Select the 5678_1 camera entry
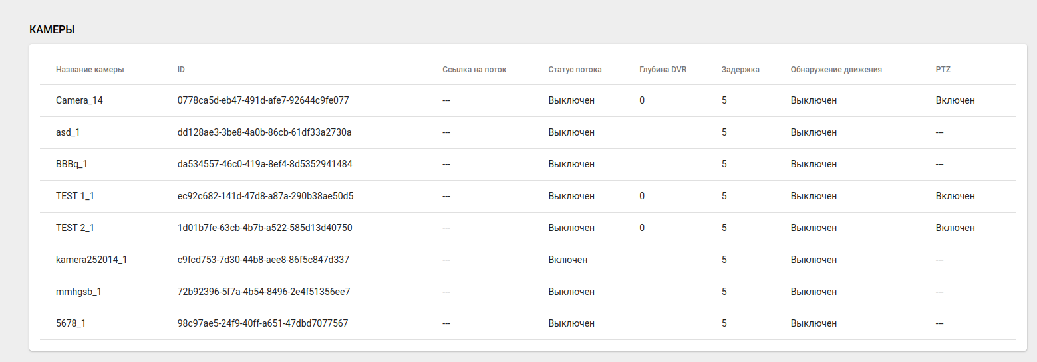Screen dimensions: 1037x362 point(70,323)
